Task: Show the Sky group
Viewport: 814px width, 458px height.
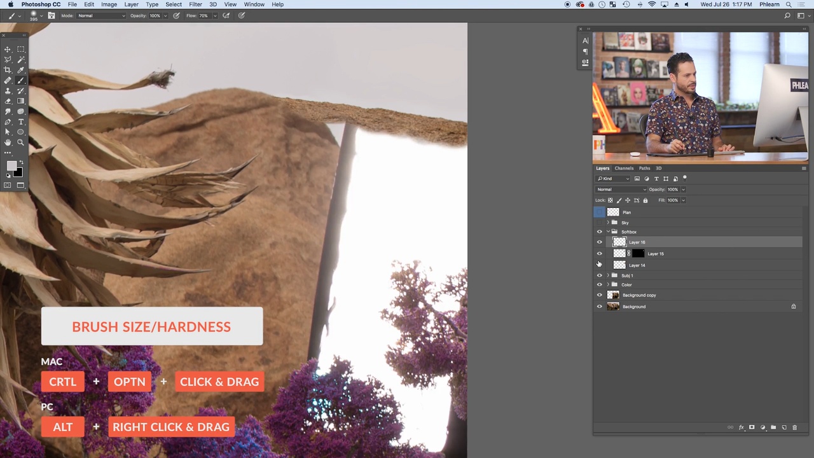Action: pyautogui.click(x=599, y=223)
